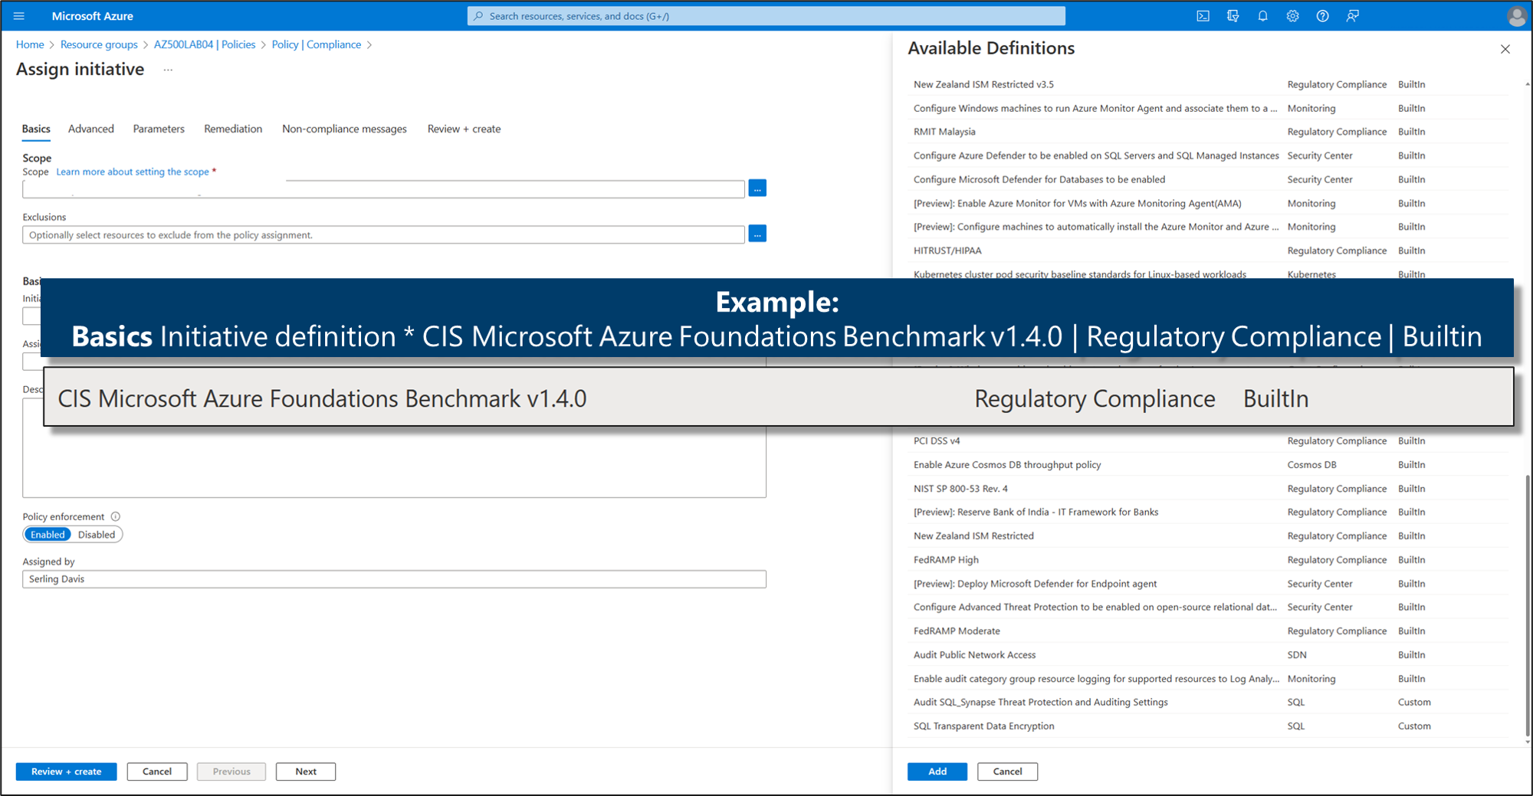Viewport: 1533px width, 796px height.
Task: Select Configure Azure Defender on SQL Servers row
Action: [x=1208, y=156]
